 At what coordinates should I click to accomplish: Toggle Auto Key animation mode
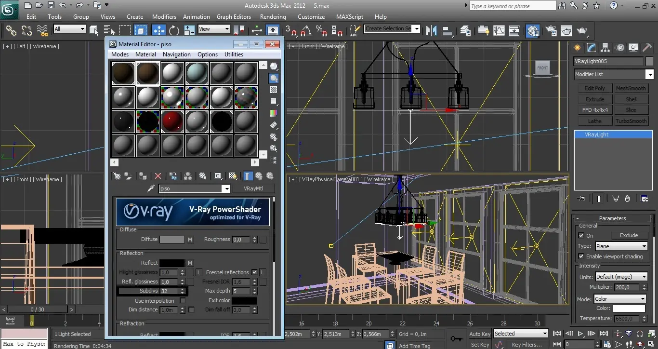[480, 334]
